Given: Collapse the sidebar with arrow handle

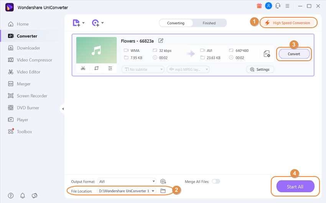Looking at the screenshot, I should tap(63, 108).
